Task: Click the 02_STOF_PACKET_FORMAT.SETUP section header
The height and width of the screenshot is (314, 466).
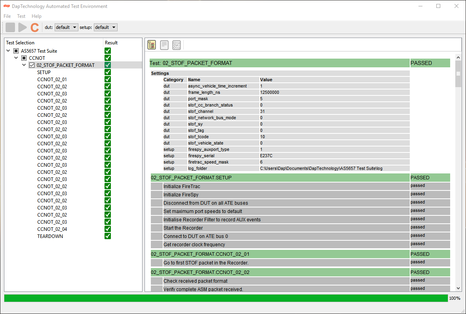Action: pos(280,177)
